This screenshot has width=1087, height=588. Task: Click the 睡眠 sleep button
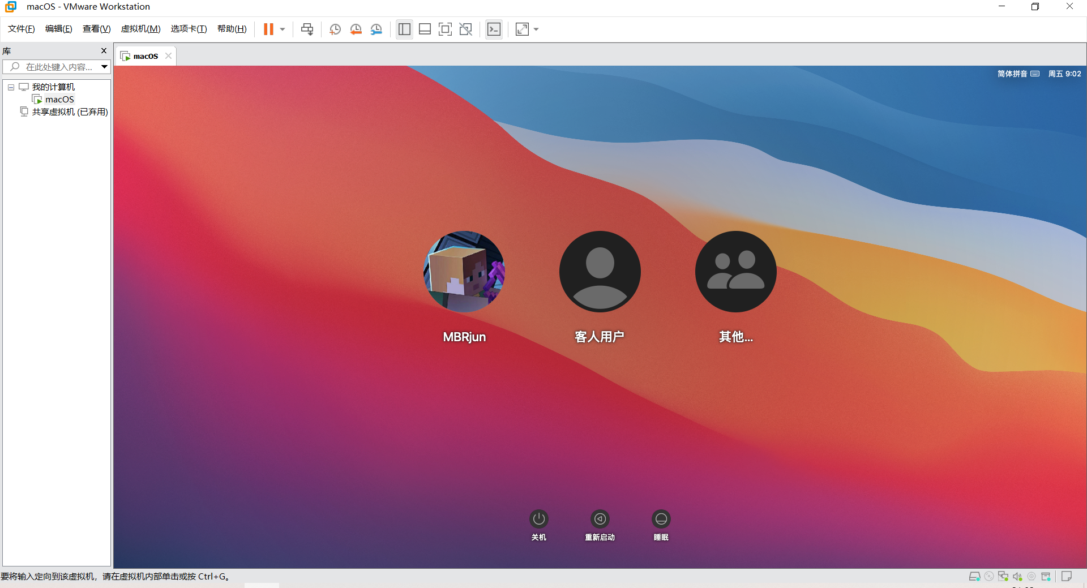click(661, 519)
